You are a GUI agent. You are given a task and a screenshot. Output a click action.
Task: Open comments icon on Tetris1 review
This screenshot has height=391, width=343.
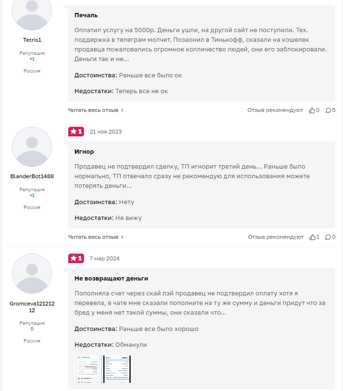[328, 110]
